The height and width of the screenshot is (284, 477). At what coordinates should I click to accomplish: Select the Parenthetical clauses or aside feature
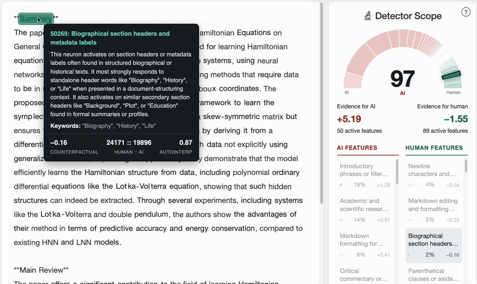[x=433, y=275]
